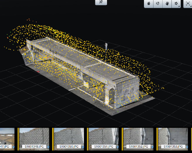Click location pin on partially visible 47.JPG thumbnail
192x153 pixels.
[x=13, y=147]
